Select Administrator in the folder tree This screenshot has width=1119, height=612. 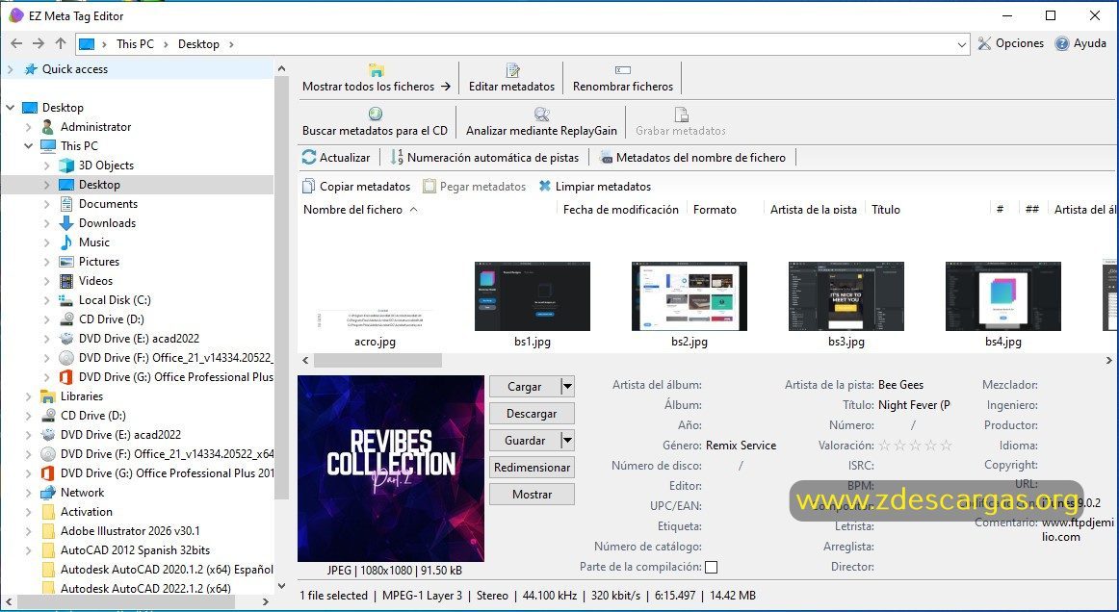point(95,127)
